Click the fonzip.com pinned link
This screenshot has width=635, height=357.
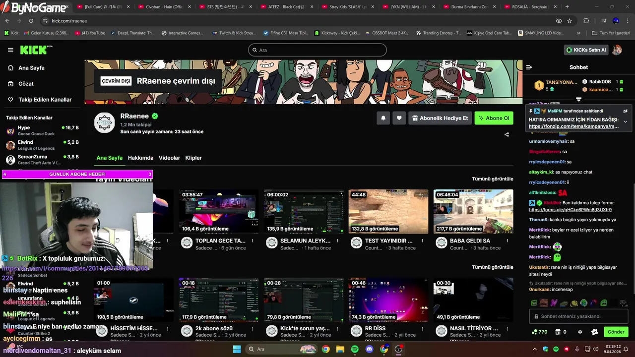point(573,126)
